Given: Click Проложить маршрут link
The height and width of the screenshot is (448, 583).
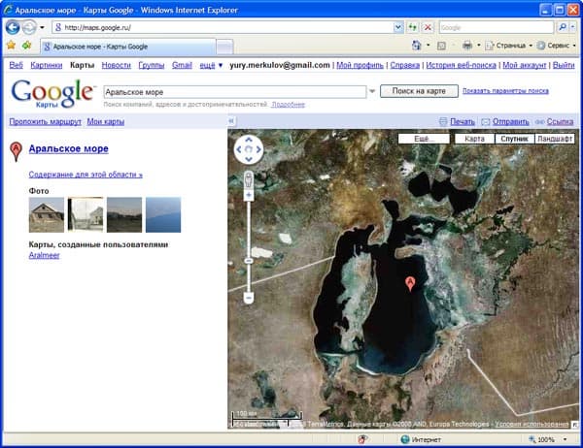Looking at the screenshot, I should click(45, 122).
